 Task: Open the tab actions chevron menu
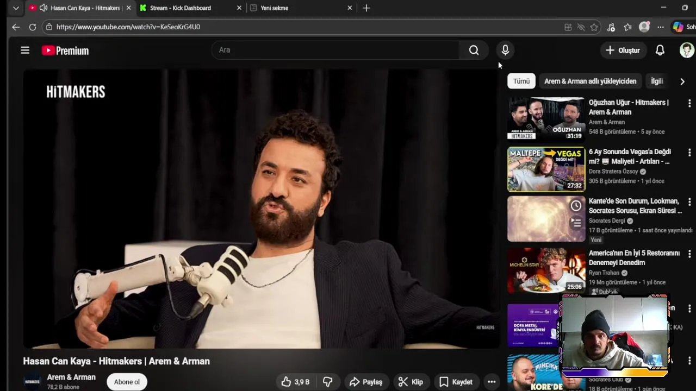point(16,8)
